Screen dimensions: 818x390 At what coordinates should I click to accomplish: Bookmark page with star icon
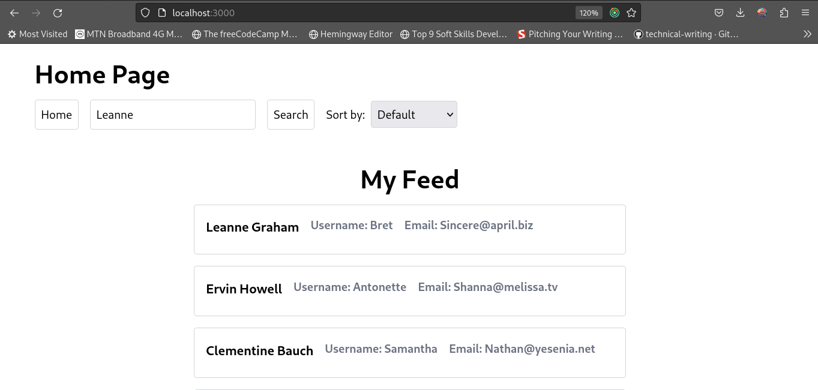click(631, 13)
